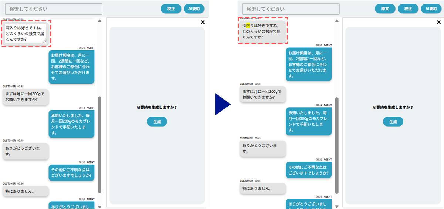The image size is (444, 209).
Task: Click the 原文 button in the right panel
Action: (x=385, y=9)
